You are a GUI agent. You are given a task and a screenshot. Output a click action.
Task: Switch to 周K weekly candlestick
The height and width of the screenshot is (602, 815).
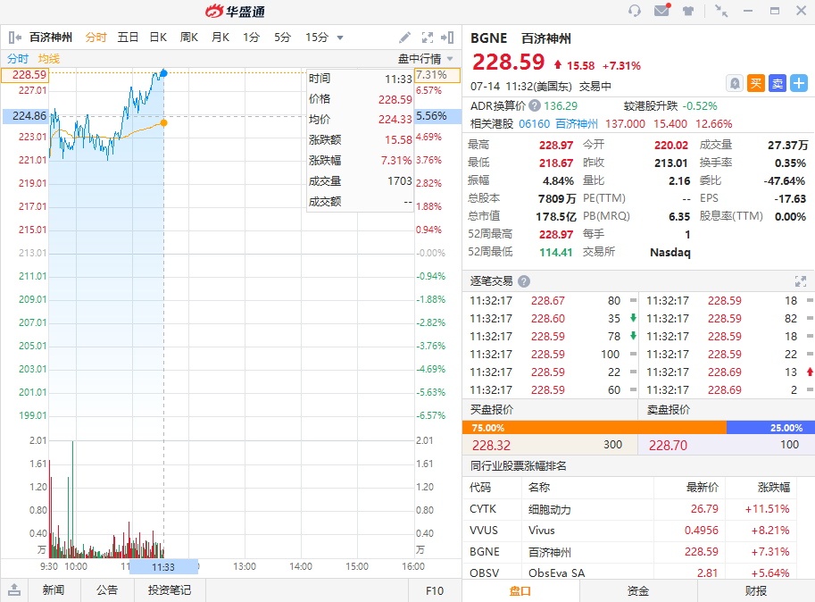pyautogui.click(x=189, y=38)
